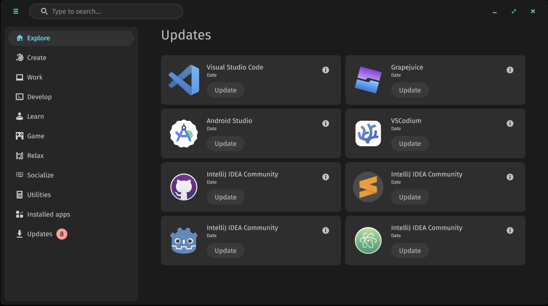Image resolution: width=548 pixels, height=306 pixels.
Task: Click the info icon on Grapejuice card
Action: [510, 70]
